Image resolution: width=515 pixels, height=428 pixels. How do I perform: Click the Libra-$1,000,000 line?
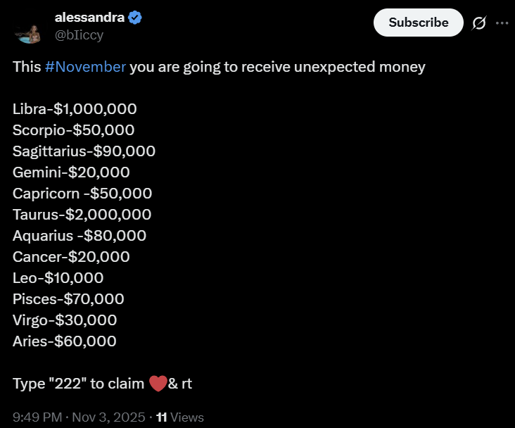[75, 109]
